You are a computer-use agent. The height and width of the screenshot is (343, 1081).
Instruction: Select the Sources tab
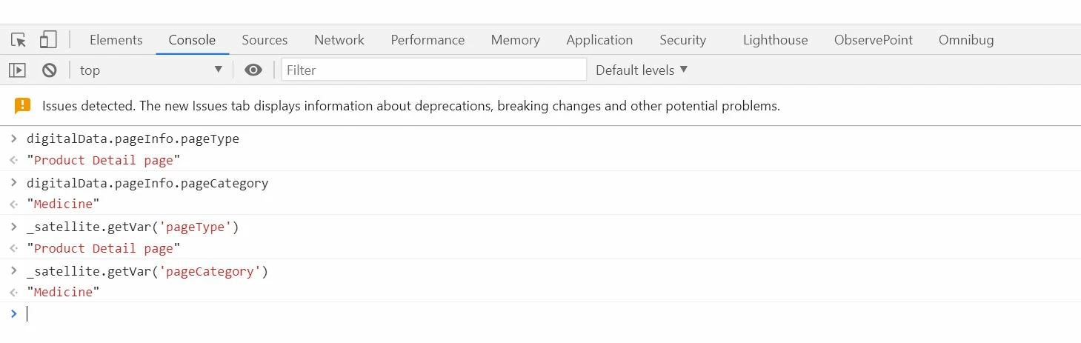265,40
